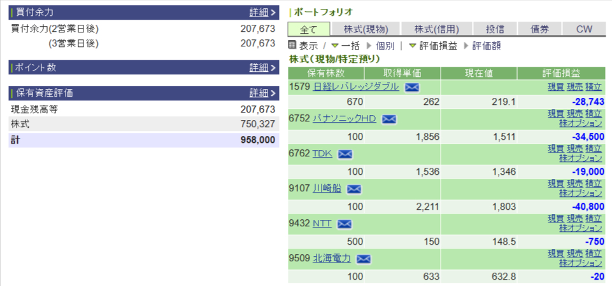Image resolution: width=612 pixels, height=286 pixels.
Task: Click 現買 for 川崎船
Action: tap(556, 184)
